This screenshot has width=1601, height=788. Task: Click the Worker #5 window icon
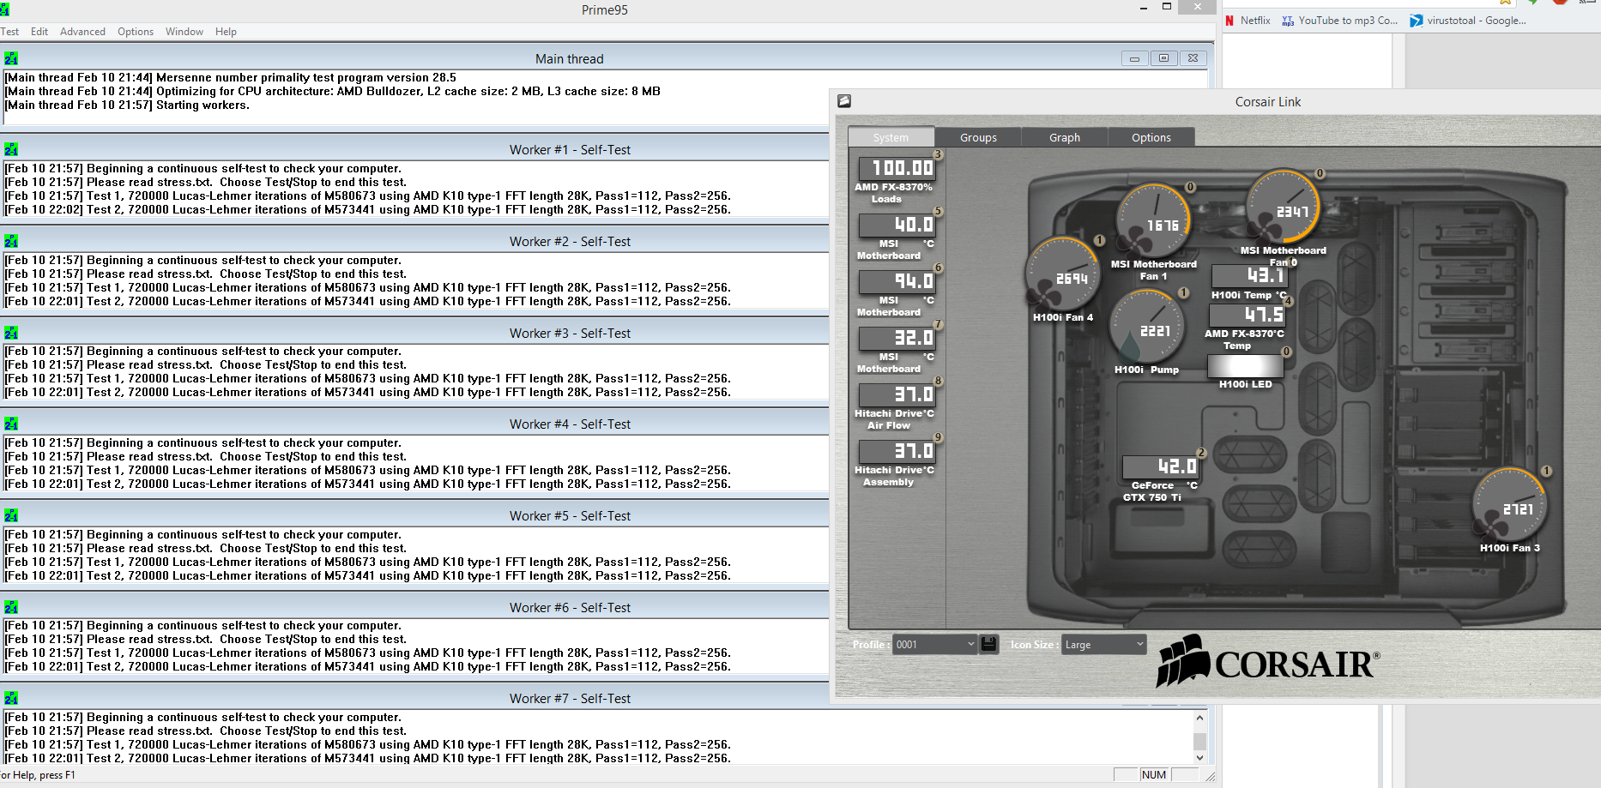(11, 515)
